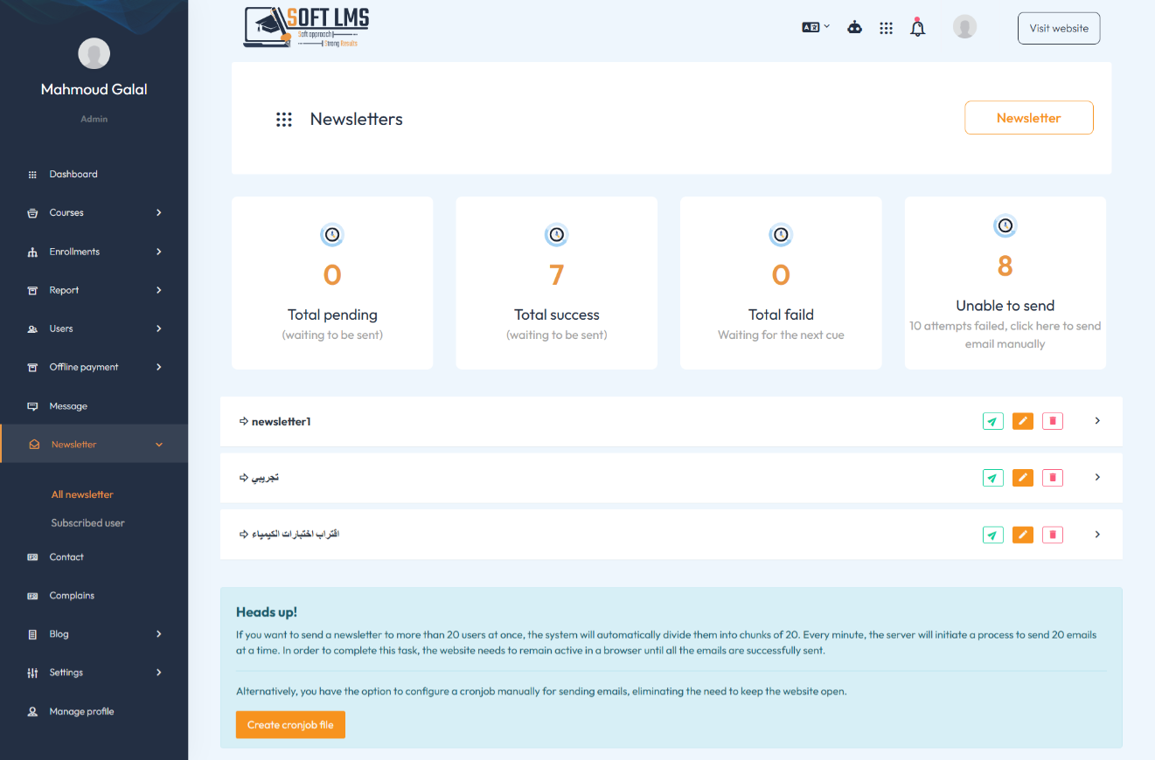
Task: Send the تجريبي newsletter
Action: coord(992,478)
